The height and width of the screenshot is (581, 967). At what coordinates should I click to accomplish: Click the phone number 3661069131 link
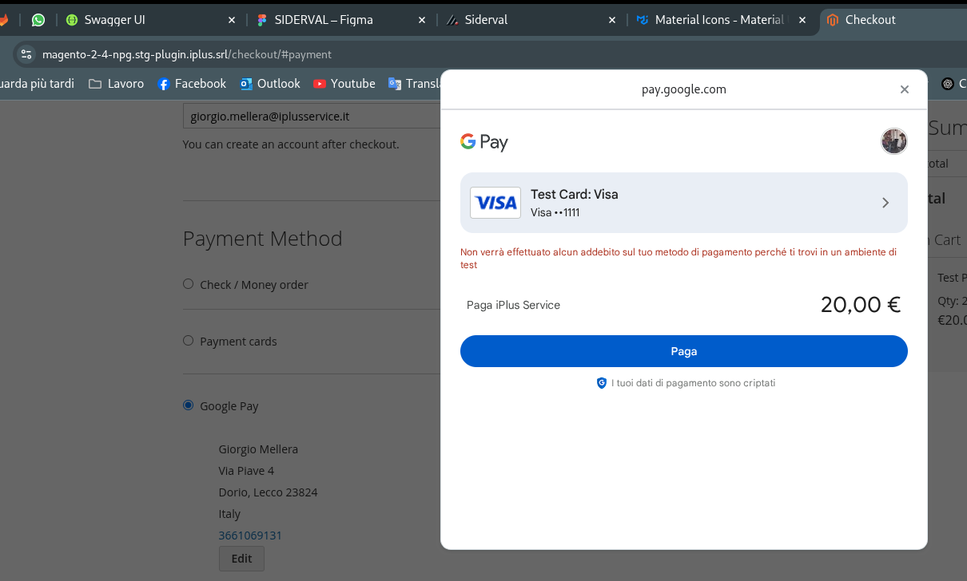250,536
